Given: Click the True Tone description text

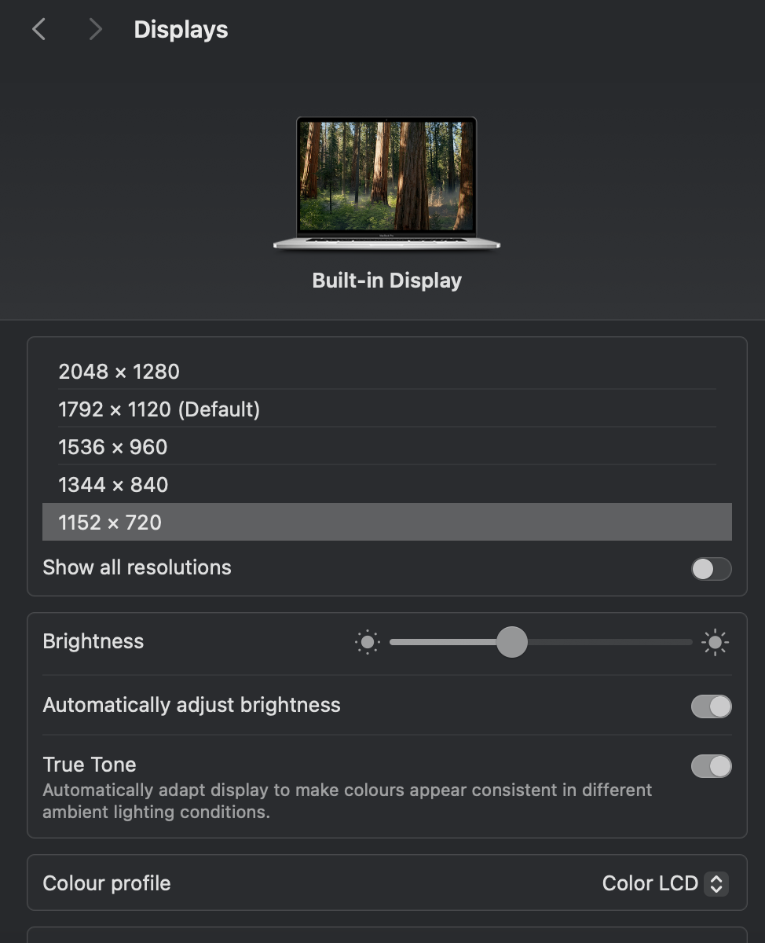Looking at the screenshot, I should click(347, 801).
